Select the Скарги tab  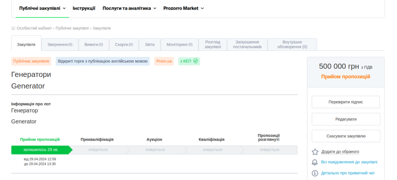(x=124, y=44)
